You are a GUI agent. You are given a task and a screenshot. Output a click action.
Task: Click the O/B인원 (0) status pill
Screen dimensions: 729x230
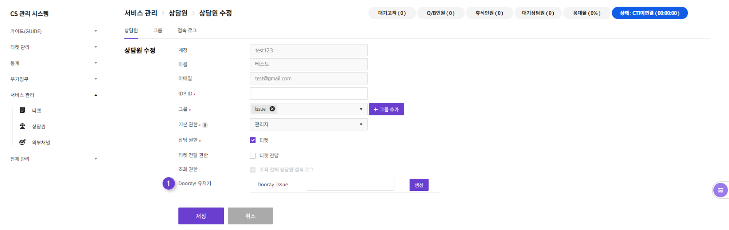441,13
